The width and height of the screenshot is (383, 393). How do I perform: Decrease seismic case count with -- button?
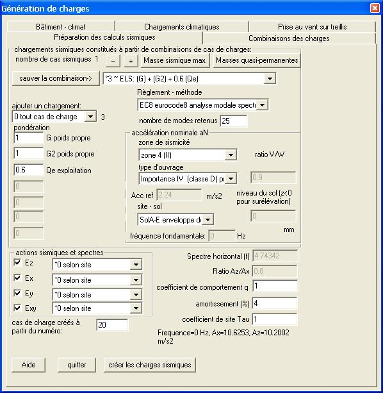point(113,61)
